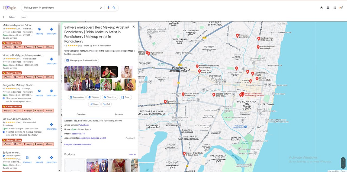Click the Google logo

10,8
